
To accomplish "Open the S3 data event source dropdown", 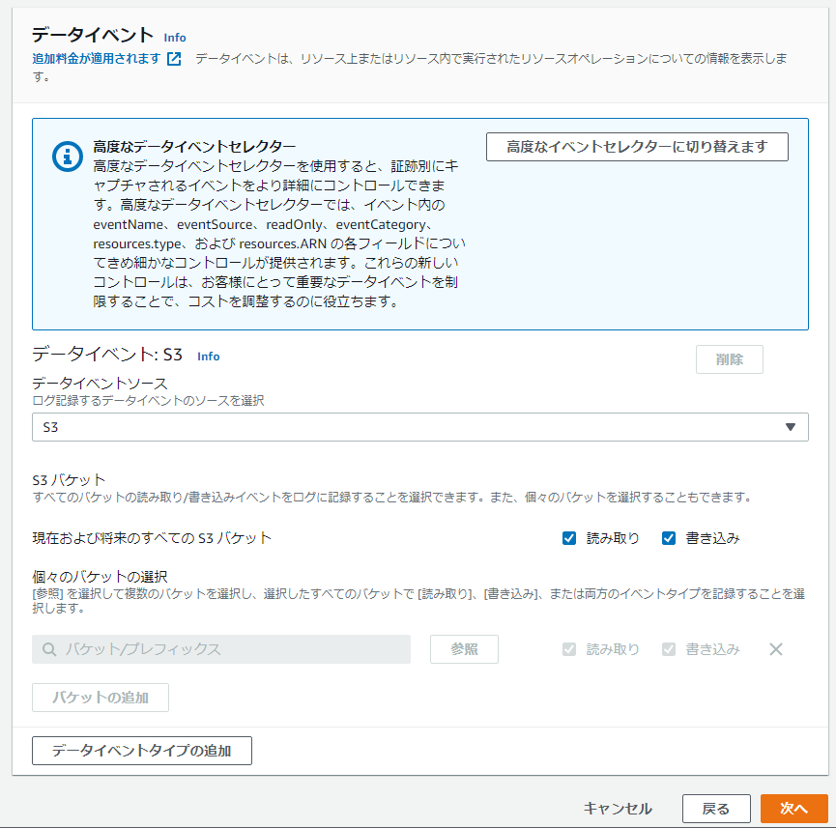I will (420, 427).
